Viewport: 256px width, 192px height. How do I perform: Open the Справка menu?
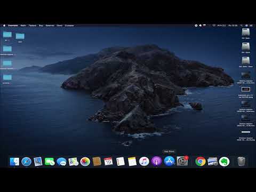tap(69, 26)
